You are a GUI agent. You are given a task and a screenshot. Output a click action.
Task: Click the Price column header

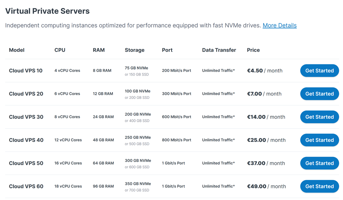(x=253, y=50)
